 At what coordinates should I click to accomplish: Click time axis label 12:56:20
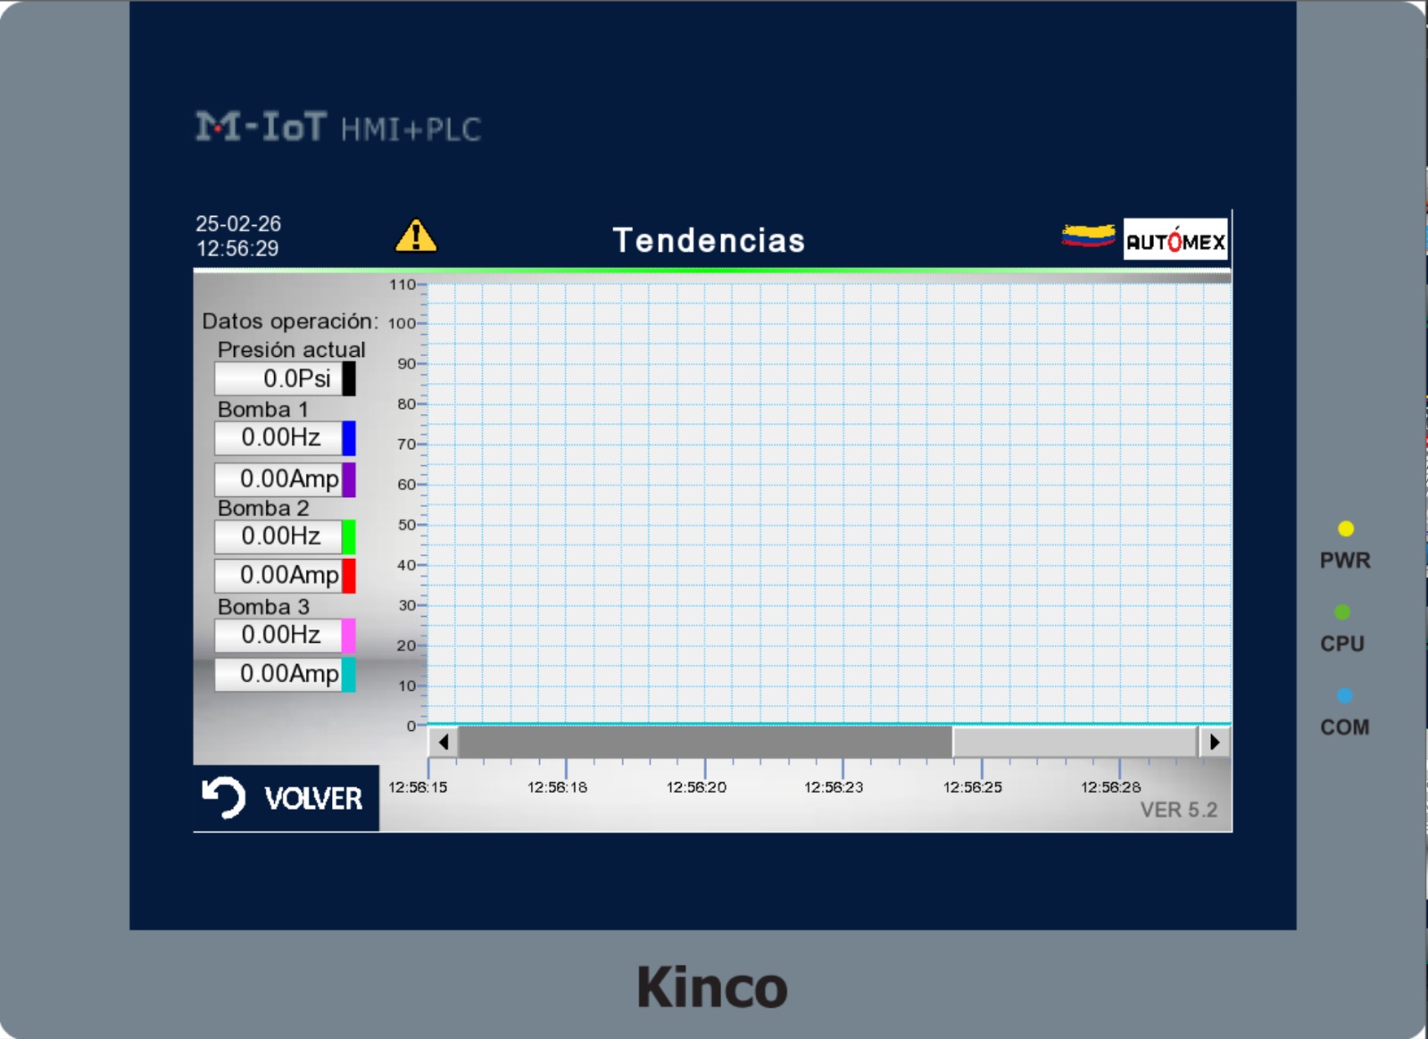[696, 787]
